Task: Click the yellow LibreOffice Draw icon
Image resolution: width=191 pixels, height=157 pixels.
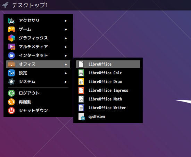Action: [81, 82]
